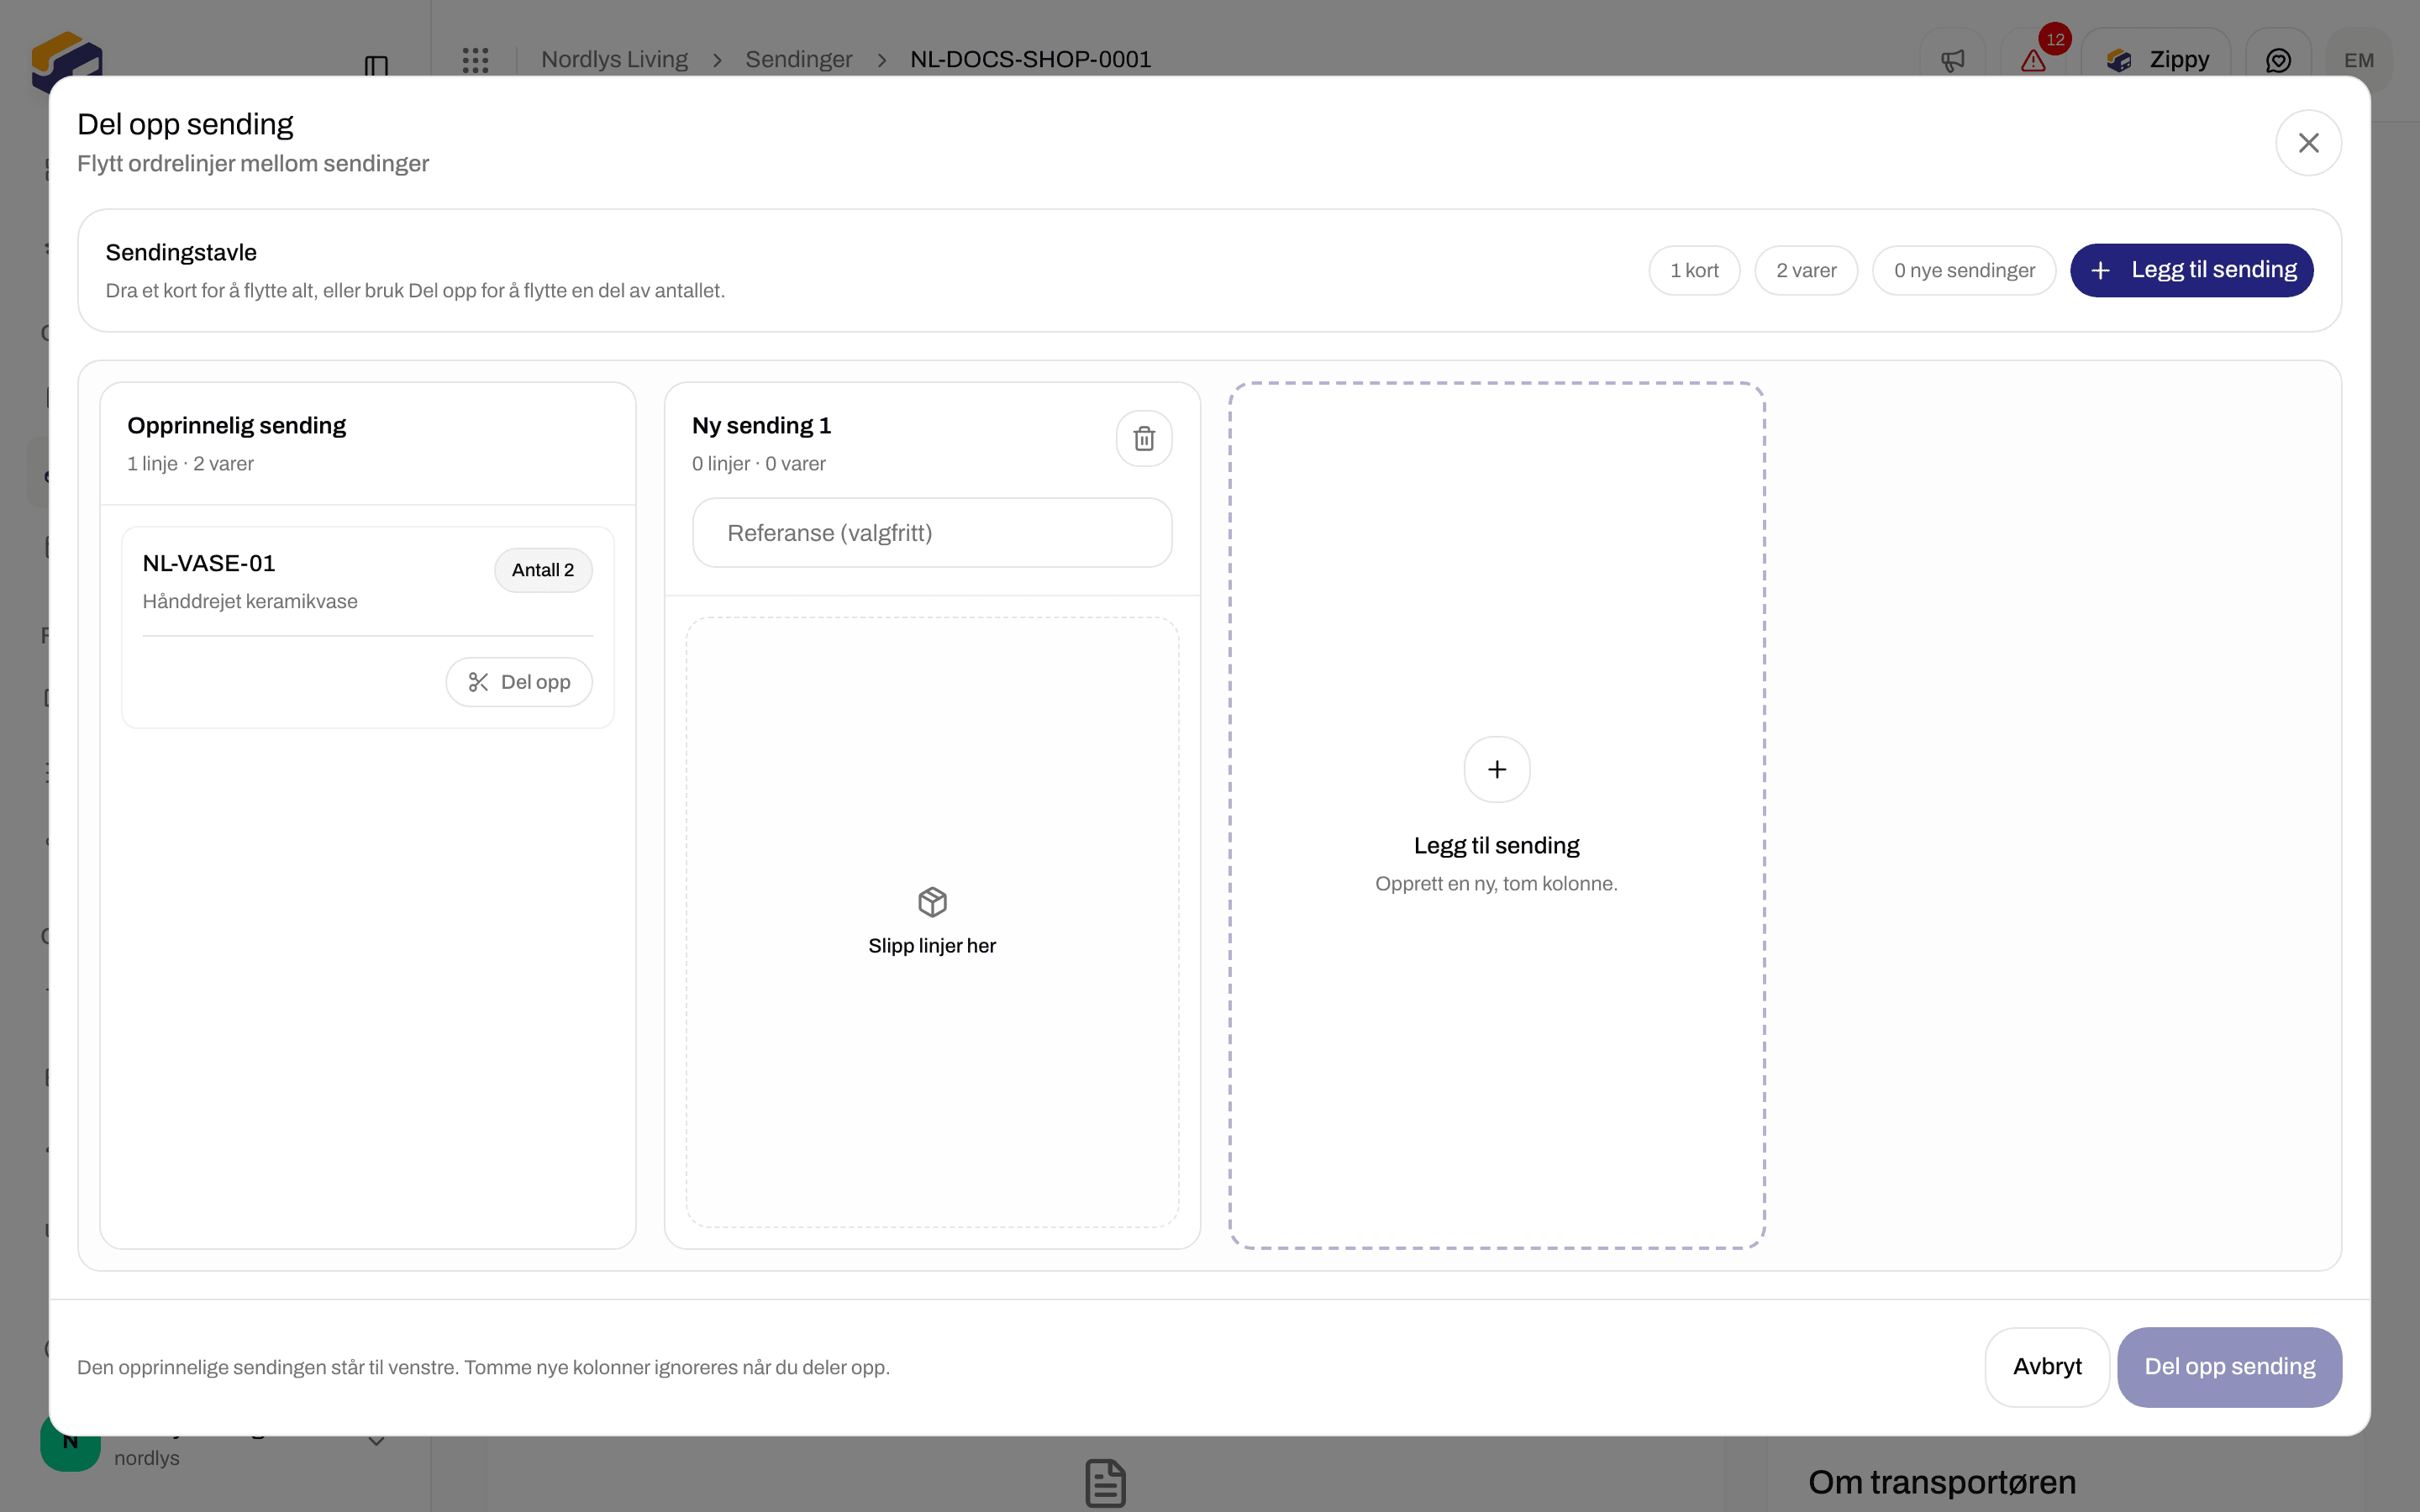Image resolution: width=2420 pixels, height=1512 pixels.
Task: Open alerts warning icon with badge 12
Action: pyautogui.click(x=2033, y=61)
